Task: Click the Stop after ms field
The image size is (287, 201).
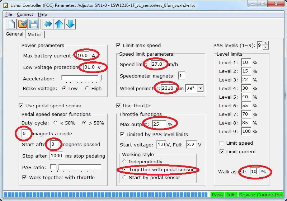Action: [56, 156]
